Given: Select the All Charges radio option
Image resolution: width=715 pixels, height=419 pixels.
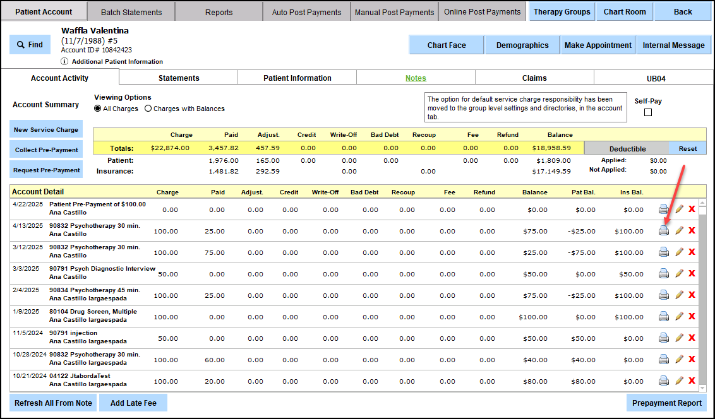Looking at the screenshot, I should pos(98,109).
